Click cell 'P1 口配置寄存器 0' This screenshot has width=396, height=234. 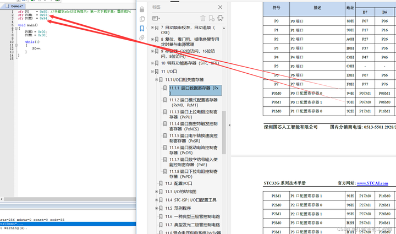click(x=317, y=111)
